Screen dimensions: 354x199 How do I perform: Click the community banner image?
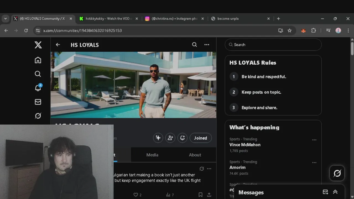(x=133, y=85)
